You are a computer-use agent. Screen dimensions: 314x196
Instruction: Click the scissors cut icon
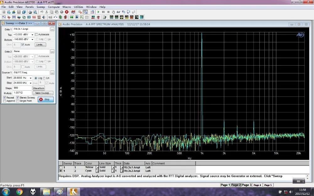coord(46,12)
